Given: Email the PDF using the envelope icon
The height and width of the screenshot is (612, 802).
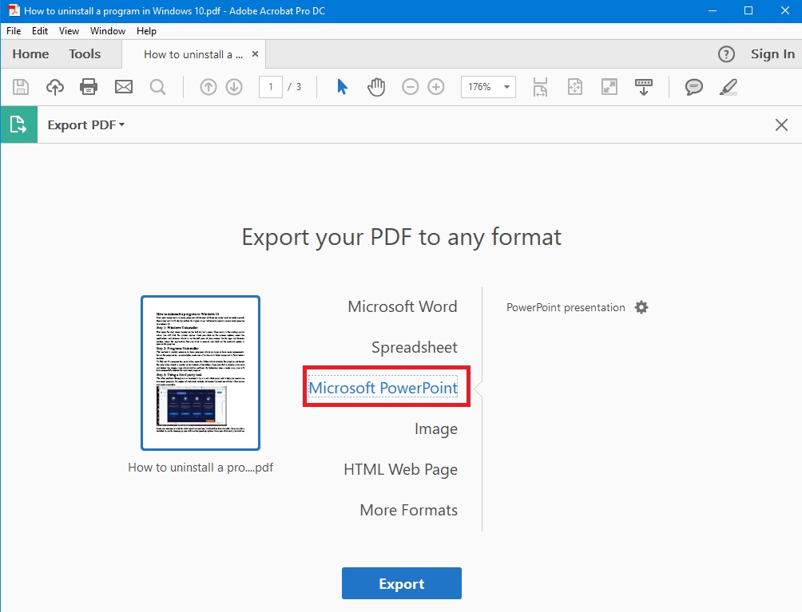Looking at the screenshot, I should tap(123, 87).
